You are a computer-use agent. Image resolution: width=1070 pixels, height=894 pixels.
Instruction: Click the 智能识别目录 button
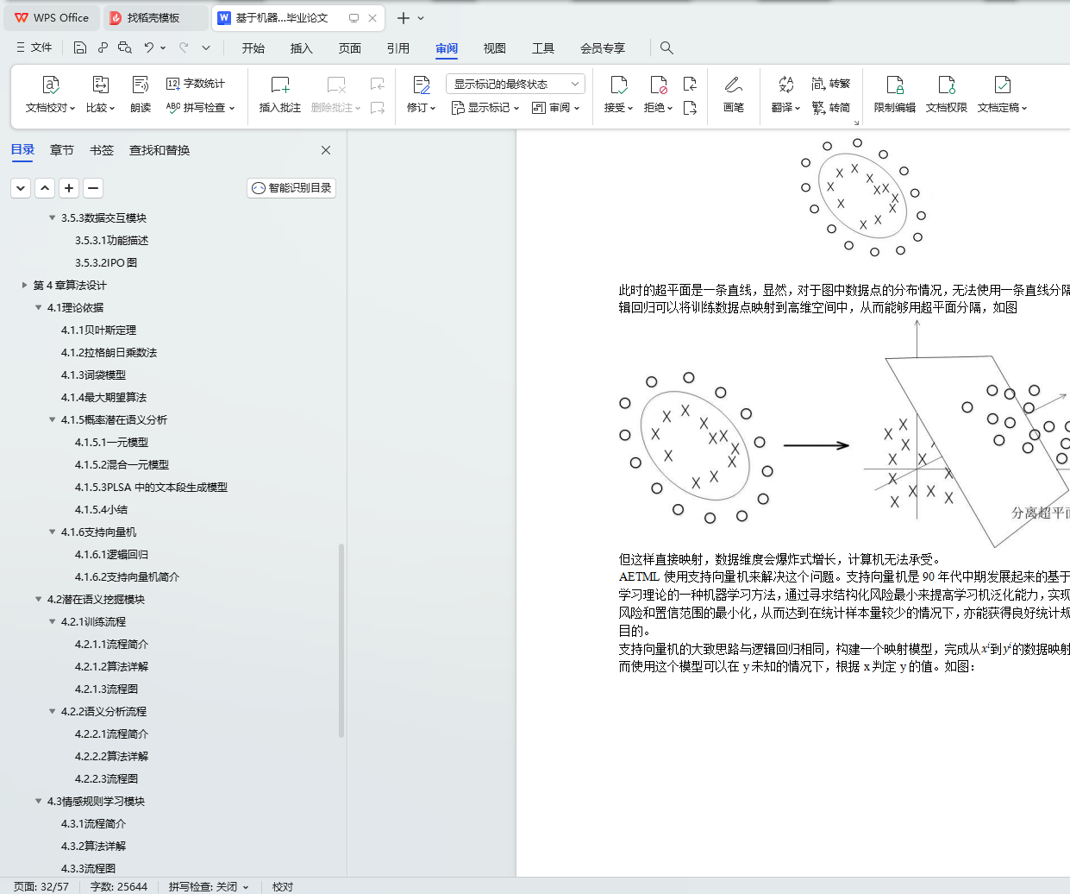coord(291,188)
